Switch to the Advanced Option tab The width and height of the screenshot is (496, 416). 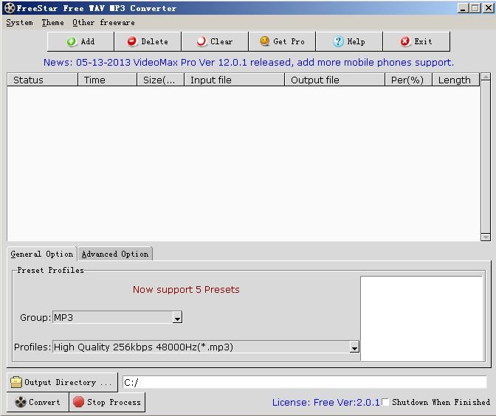[x=115, y=254]
